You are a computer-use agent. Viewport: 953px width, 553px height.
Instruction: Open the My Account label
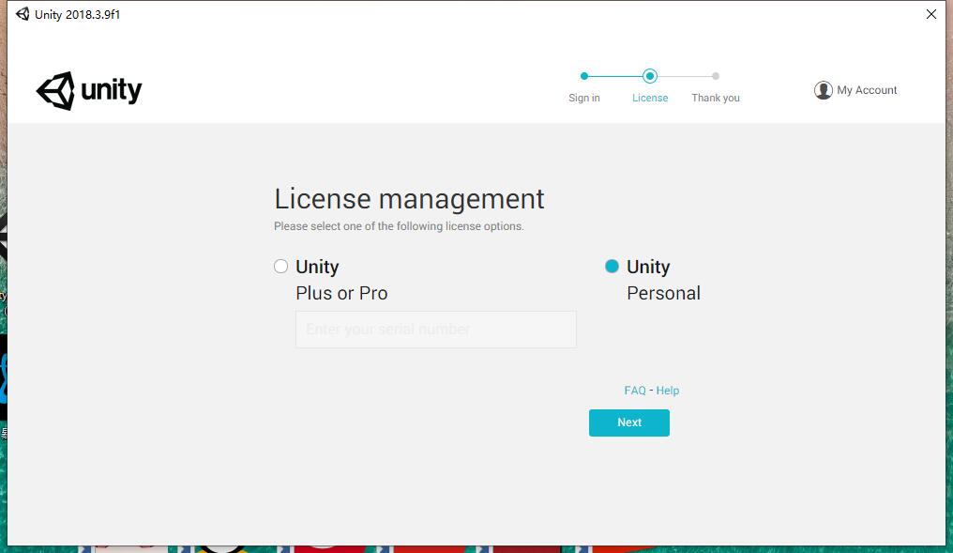(867, 90)
